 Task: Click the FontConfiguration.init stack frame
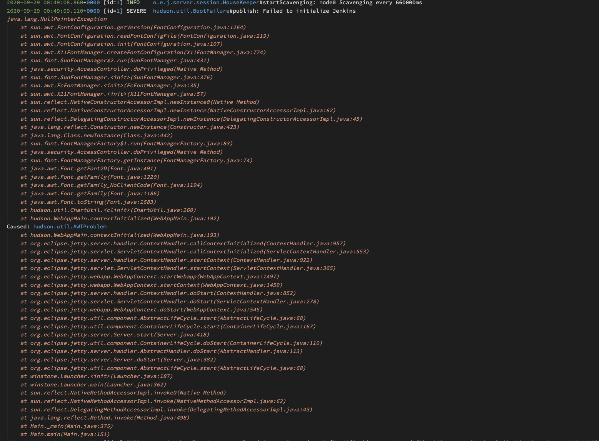point(122,44)
